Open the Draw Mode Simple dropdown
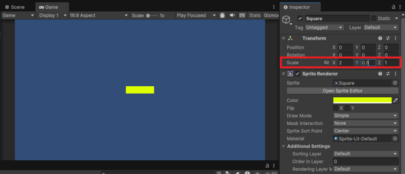 (366, 115)
